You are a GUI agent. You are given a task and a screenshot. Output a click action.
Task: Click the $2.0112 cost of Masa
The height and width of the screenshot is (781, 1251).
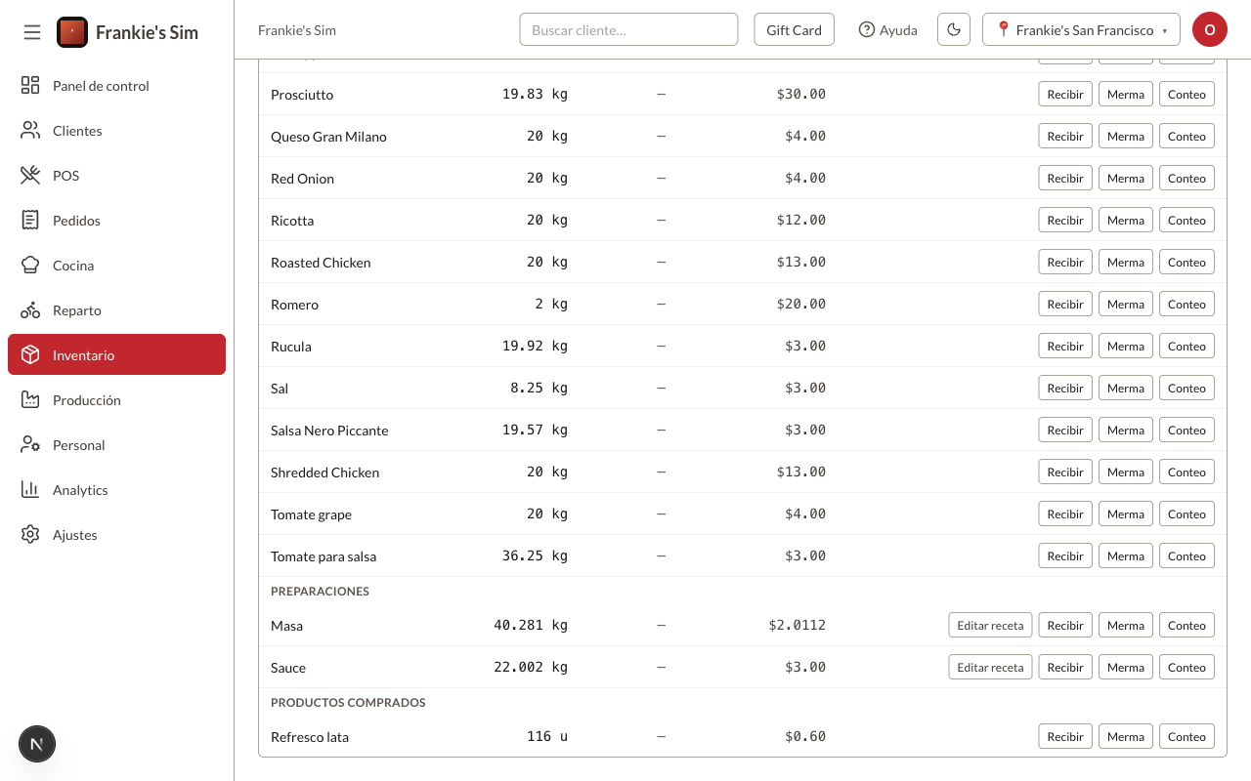(x=798, y=625)
